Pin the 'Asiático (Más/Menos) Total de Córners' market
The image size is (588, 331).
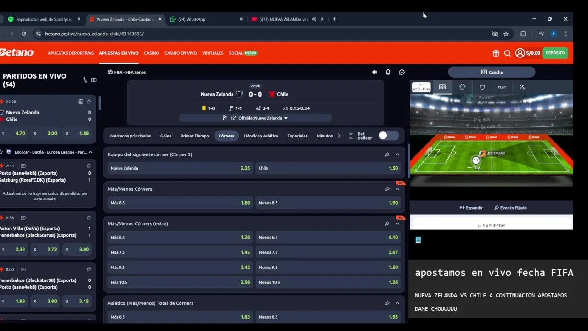[x=387, y=303]
